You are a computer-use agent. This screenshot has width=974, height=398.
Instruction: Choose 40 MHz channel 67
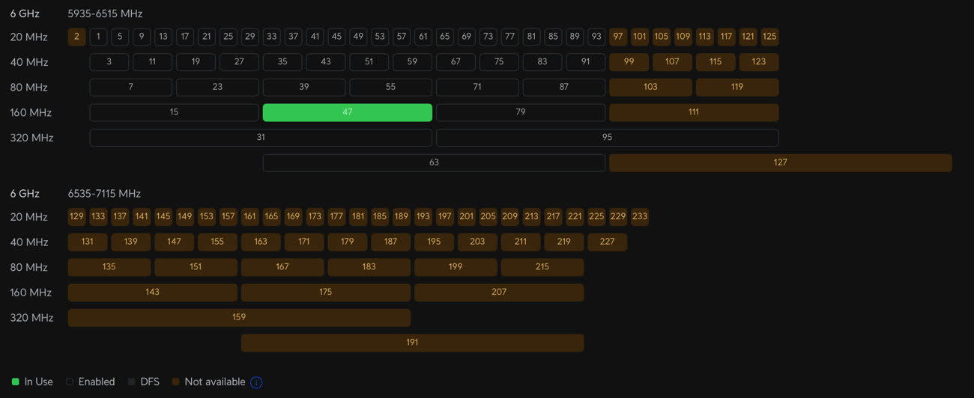tap(456, 62)
